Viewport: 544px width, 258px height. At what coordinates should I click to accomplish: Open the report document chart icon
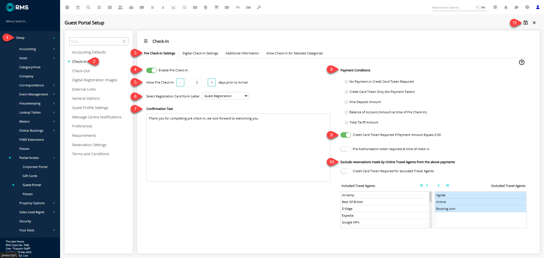(206, 7)
